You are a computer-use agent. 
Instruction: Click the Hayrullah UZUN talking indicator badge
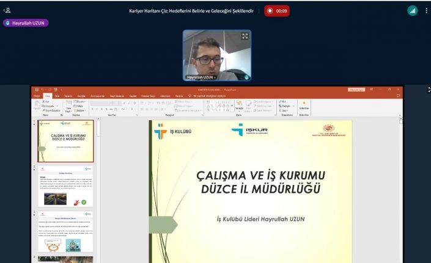point(26,23)
